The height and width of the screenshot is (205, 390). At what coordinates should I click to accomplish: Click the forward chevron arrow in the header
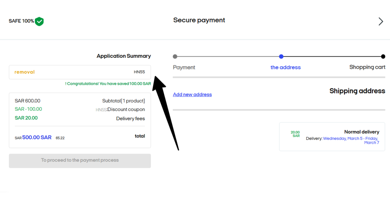(x=381, y=21)
